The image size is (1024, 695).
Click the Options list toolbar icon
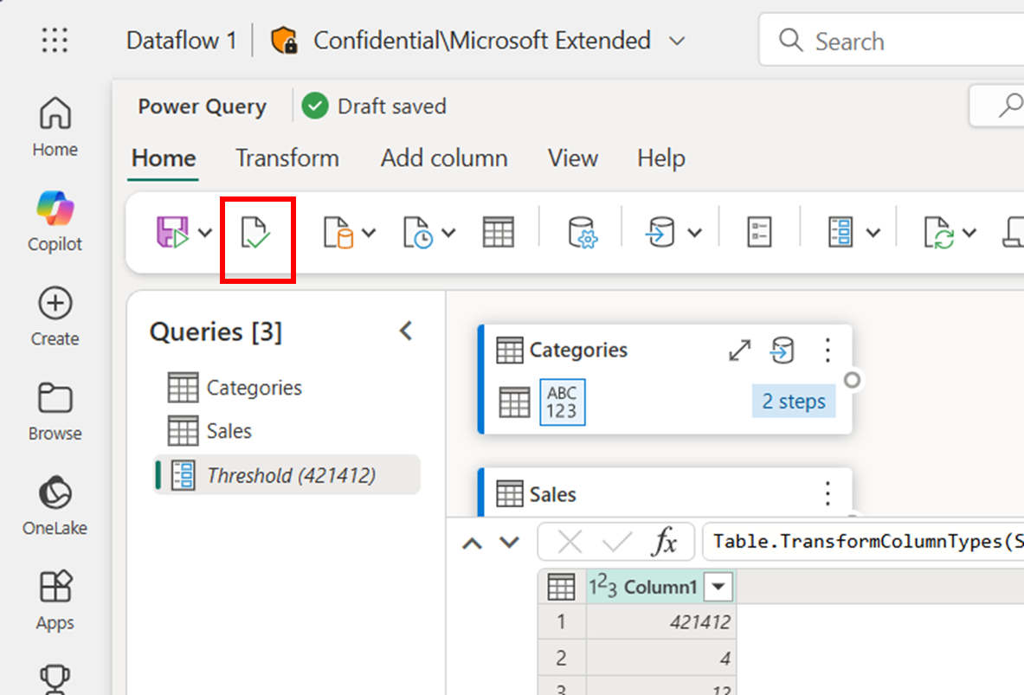click(x=759, y=233)
